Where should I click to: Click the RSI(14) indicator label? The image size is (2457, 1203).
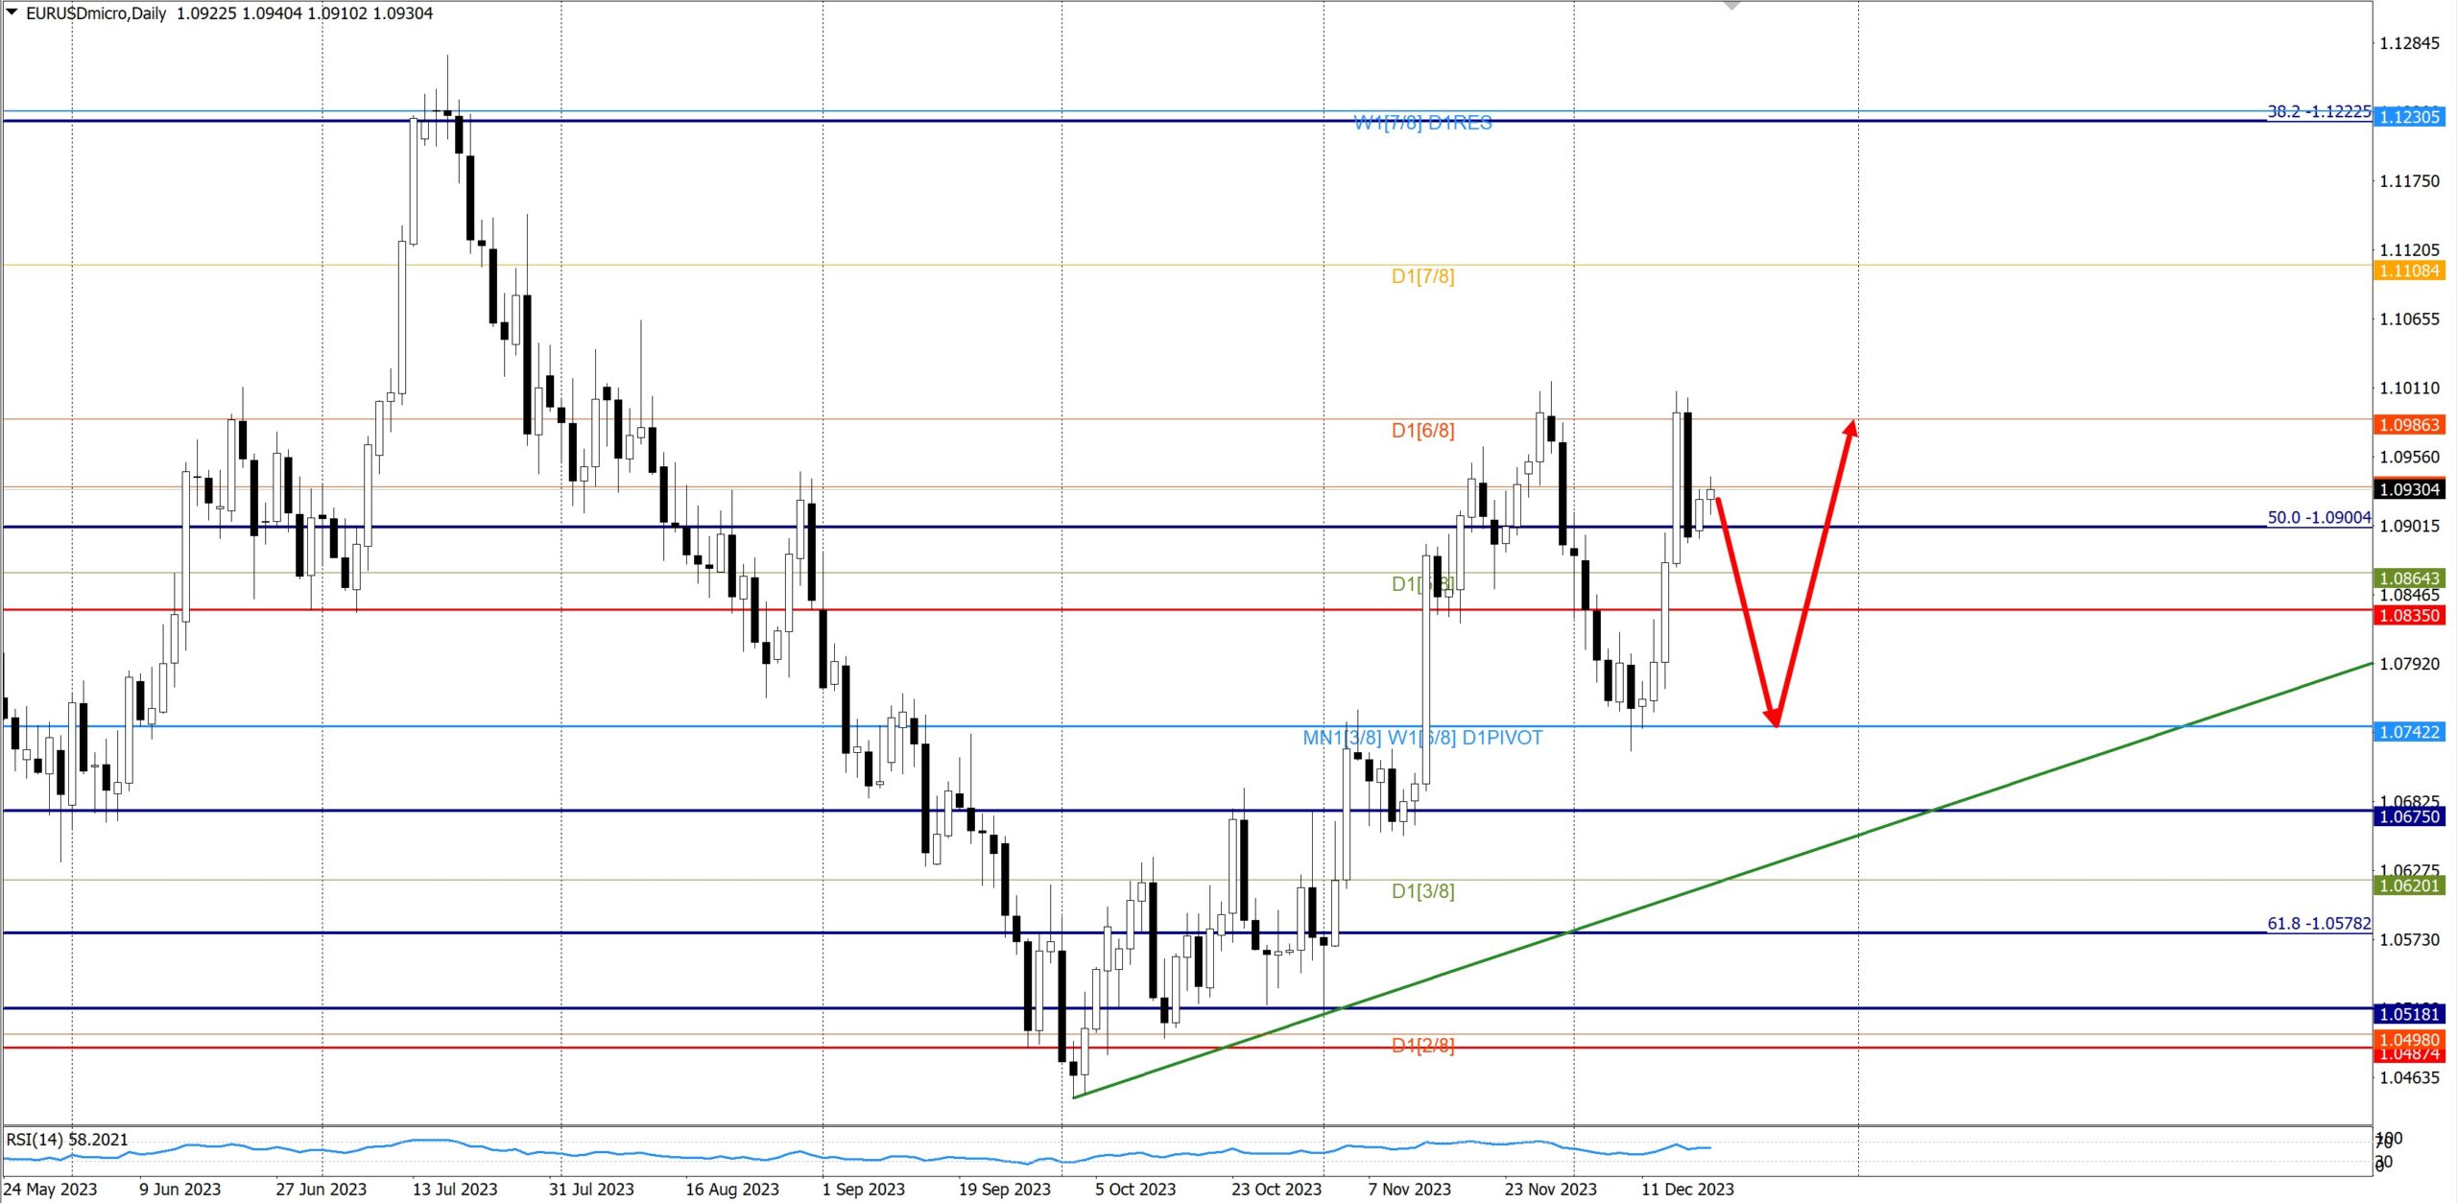point(67,1140)
